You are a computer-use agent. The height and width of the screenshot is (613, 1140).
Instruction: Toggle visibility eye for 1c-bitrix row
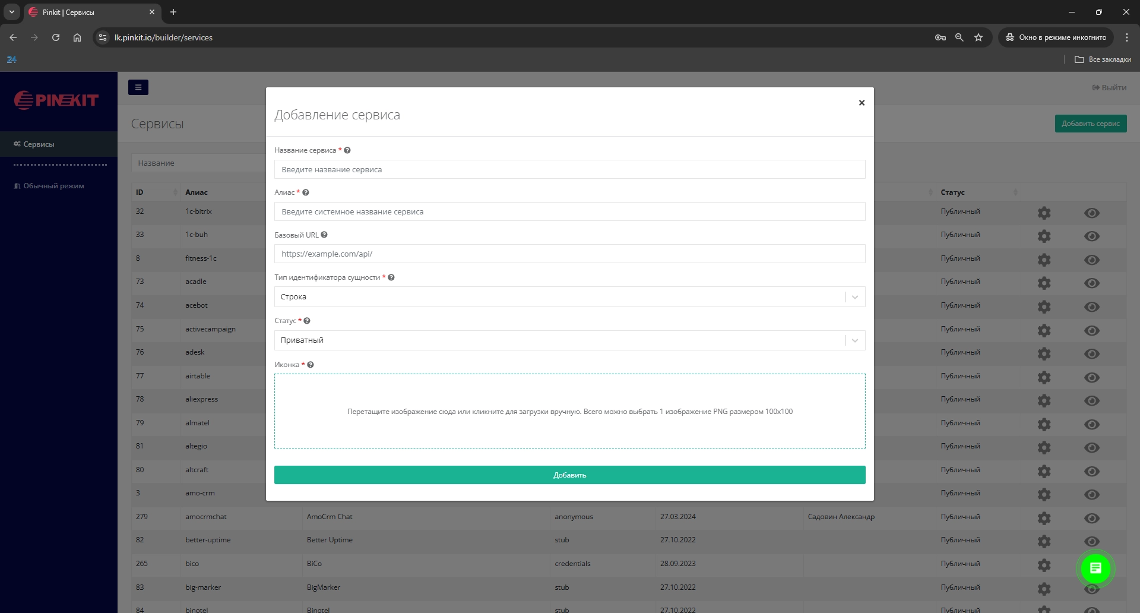pyautogui.click(x=1092, y=213)
